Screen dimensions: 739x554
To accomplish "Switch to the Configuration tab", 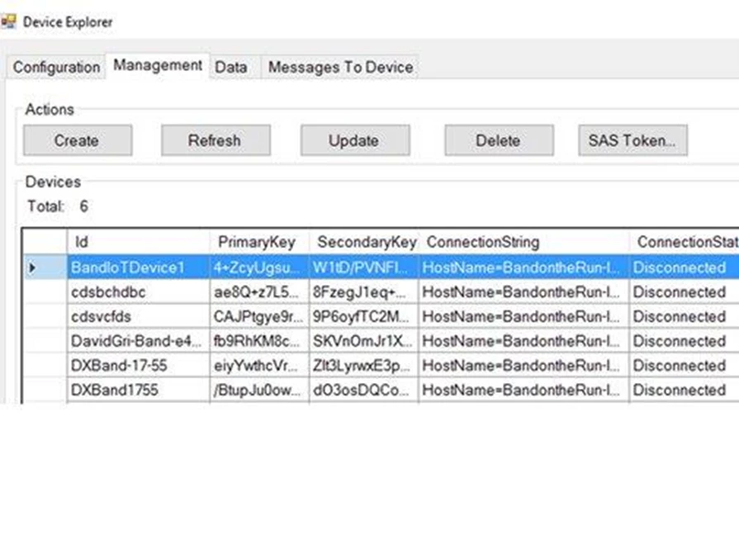I will click(56, 67).
